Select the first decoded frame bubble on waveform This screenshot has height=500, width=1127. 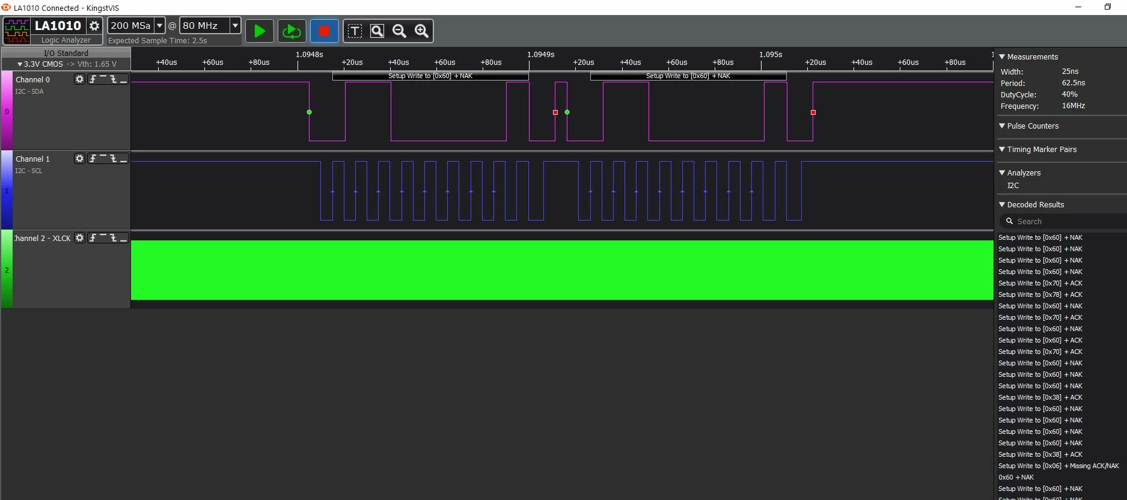coord(430,76)
